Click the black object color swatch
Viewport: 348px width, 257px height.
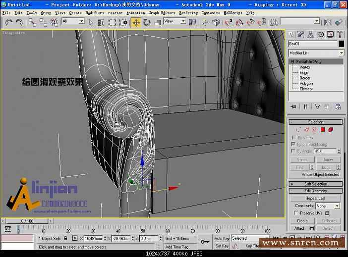coord(341,44)
